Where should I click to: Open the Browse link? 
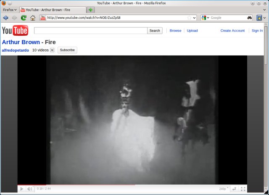click(x=175, y=31)
